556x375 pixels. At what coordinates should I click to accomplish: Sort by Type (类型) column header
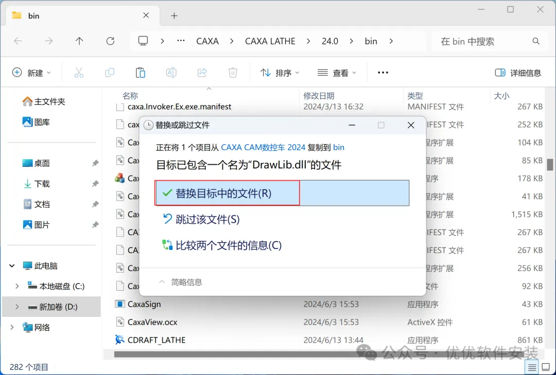[415, 96]
